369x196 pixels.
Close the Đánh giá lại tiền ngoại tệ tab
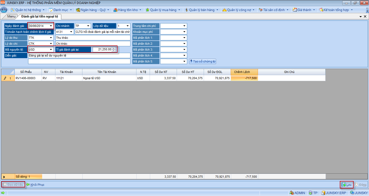[365, 17]
